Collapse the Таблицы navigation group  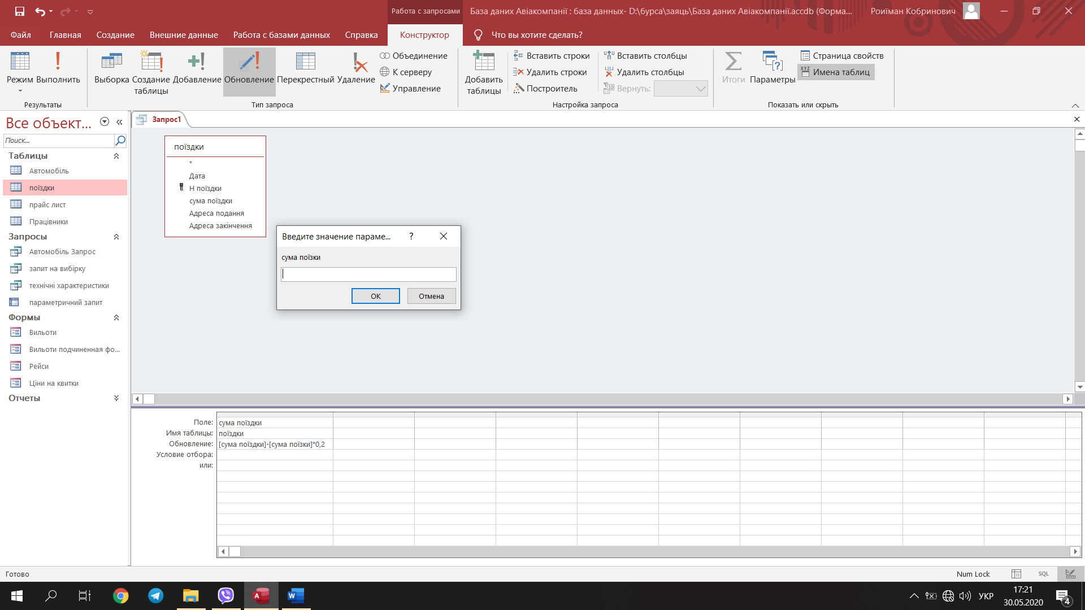point(116,156)
